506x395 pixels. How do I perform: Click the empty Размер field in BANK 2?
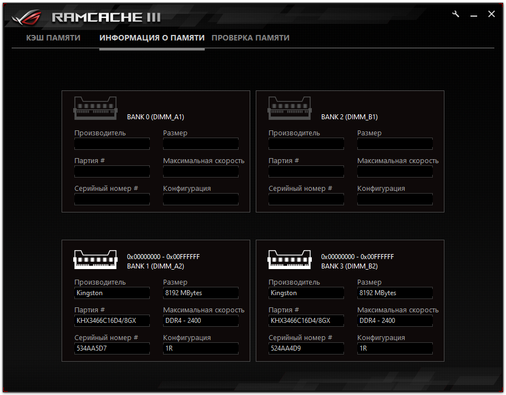[x=395, y=144]
